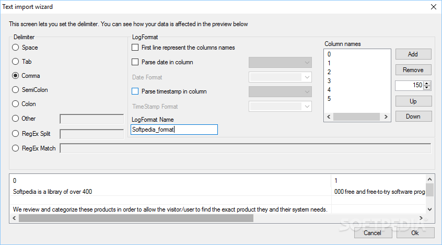442x245 pixels.
Task: Choose Tab as the delimiter
Action: [16, 62]
